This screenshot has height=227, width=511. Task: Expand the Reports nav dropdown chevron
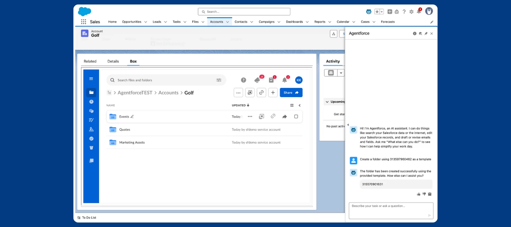pos(330,22)
